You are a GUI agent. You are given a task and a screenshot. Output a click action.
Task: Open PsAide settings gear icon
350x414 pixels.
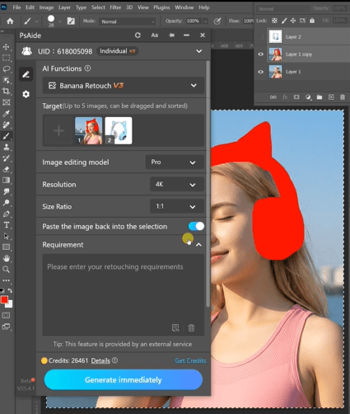click(26, 94)
